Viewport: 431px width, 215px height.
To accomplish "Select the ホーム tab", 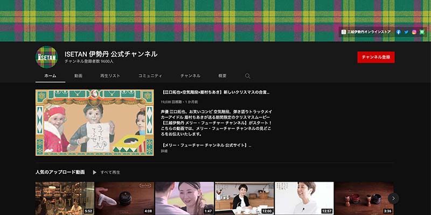I will coord(50,76).
